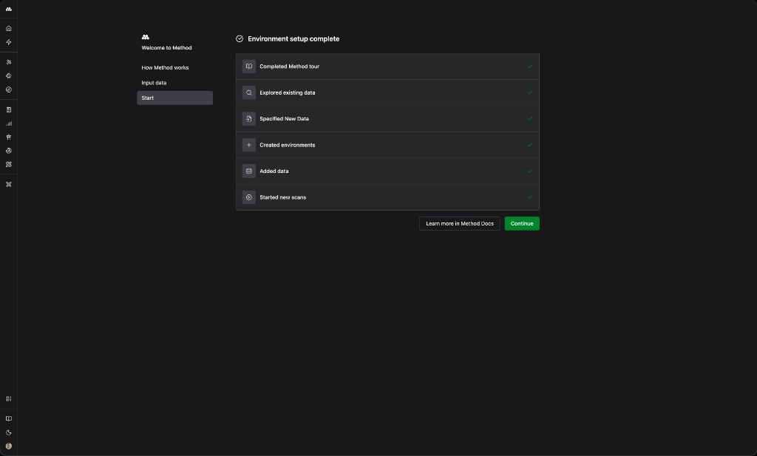Open the signal bars chart icon in sidebar
The height and width of the screenshot is (456, 757).
click(x=9, y=123)
